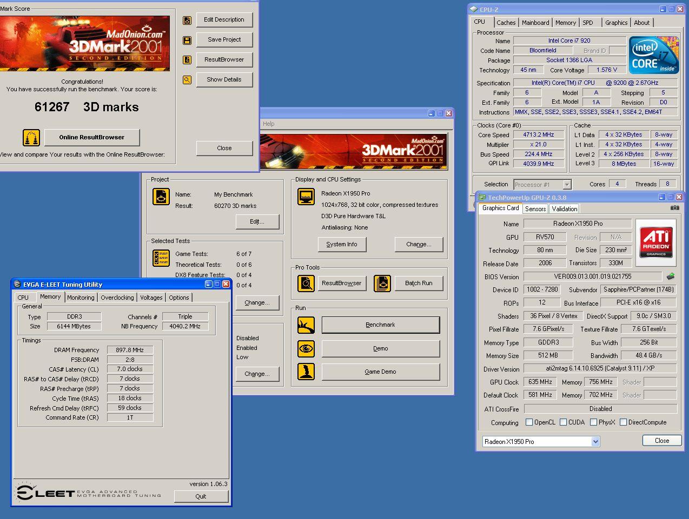The width and height of the screenshot is (689, 519).
Task: Click Change button under Selected Tests
Action: [x=257, y=303]
